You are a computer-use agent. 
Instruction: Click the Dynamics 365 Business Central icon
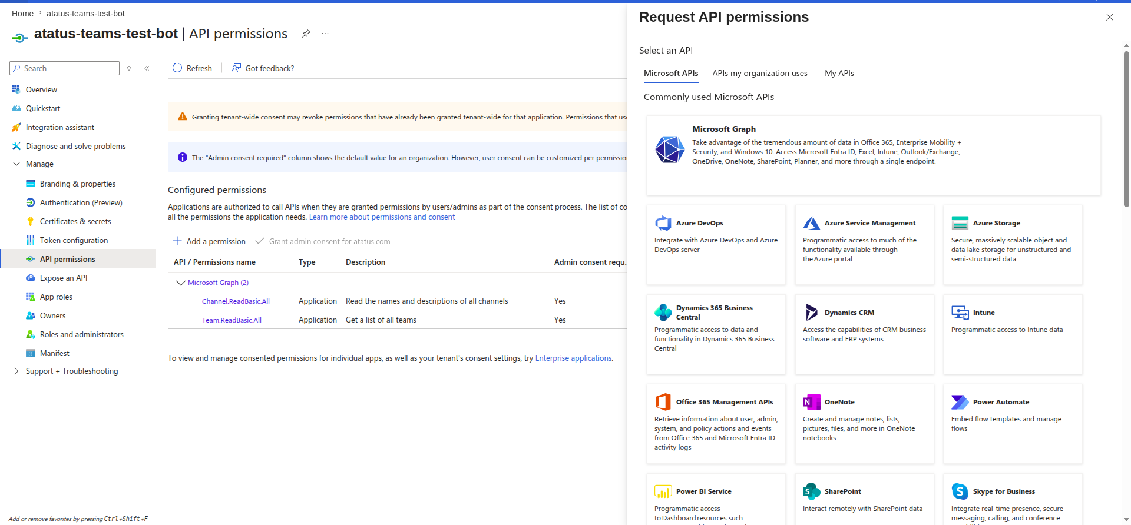pos(663,312)
